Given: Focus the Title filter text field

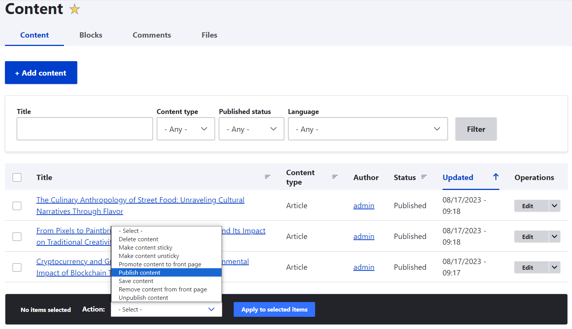Looking at the screenshot, I should pos(85,129).
